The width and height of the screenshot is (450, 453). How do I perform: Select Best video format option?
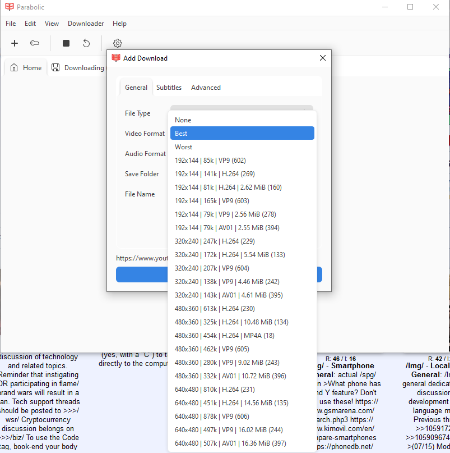coord(242,133)
